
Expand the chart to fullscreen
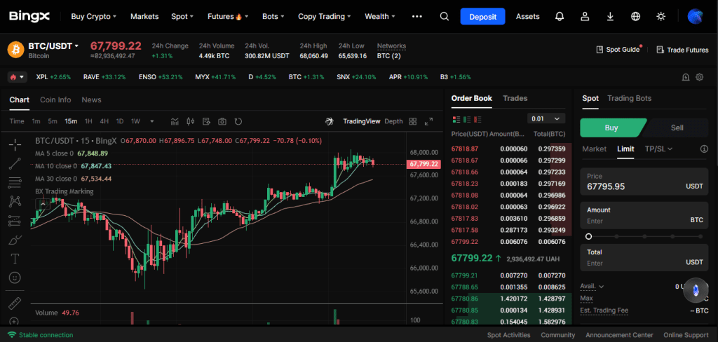point(428,121)
